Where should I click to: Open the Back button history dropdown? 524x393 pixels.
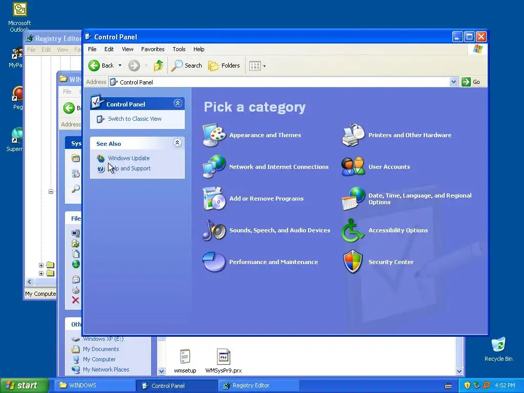click(x=120, y=65)
